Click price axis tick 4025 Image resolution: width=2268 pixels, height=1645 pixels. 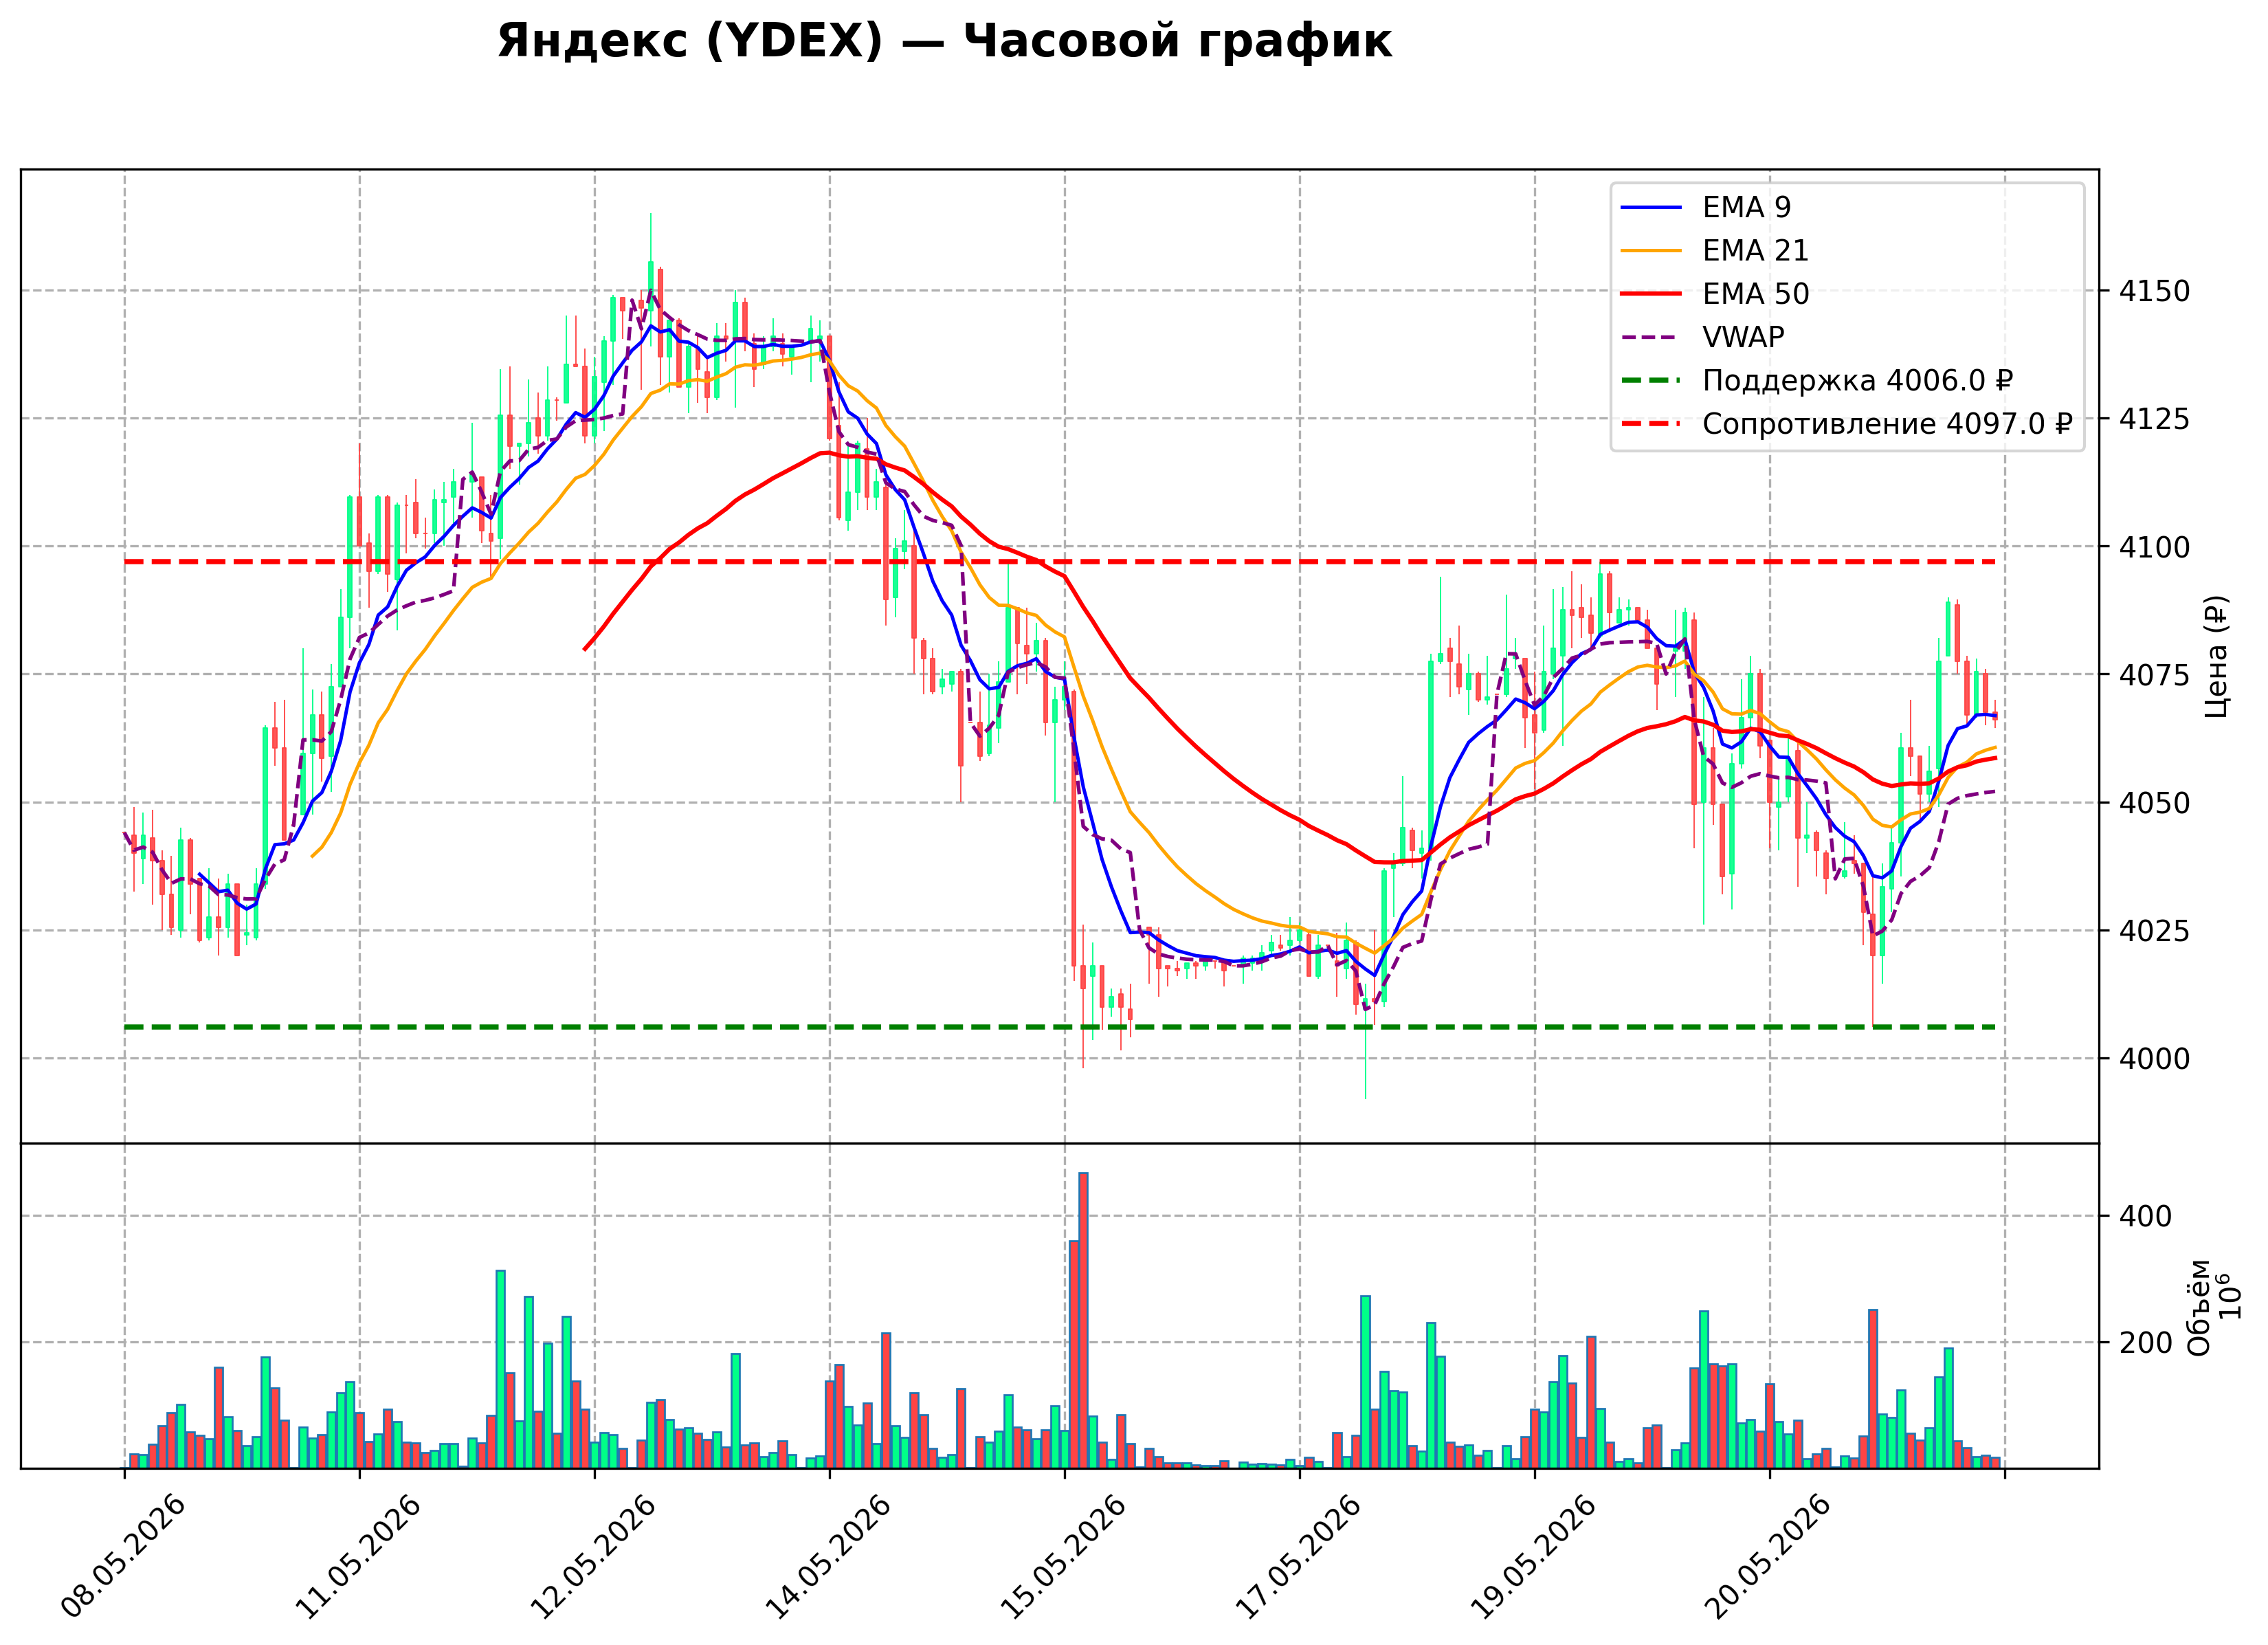[2154, 931]
